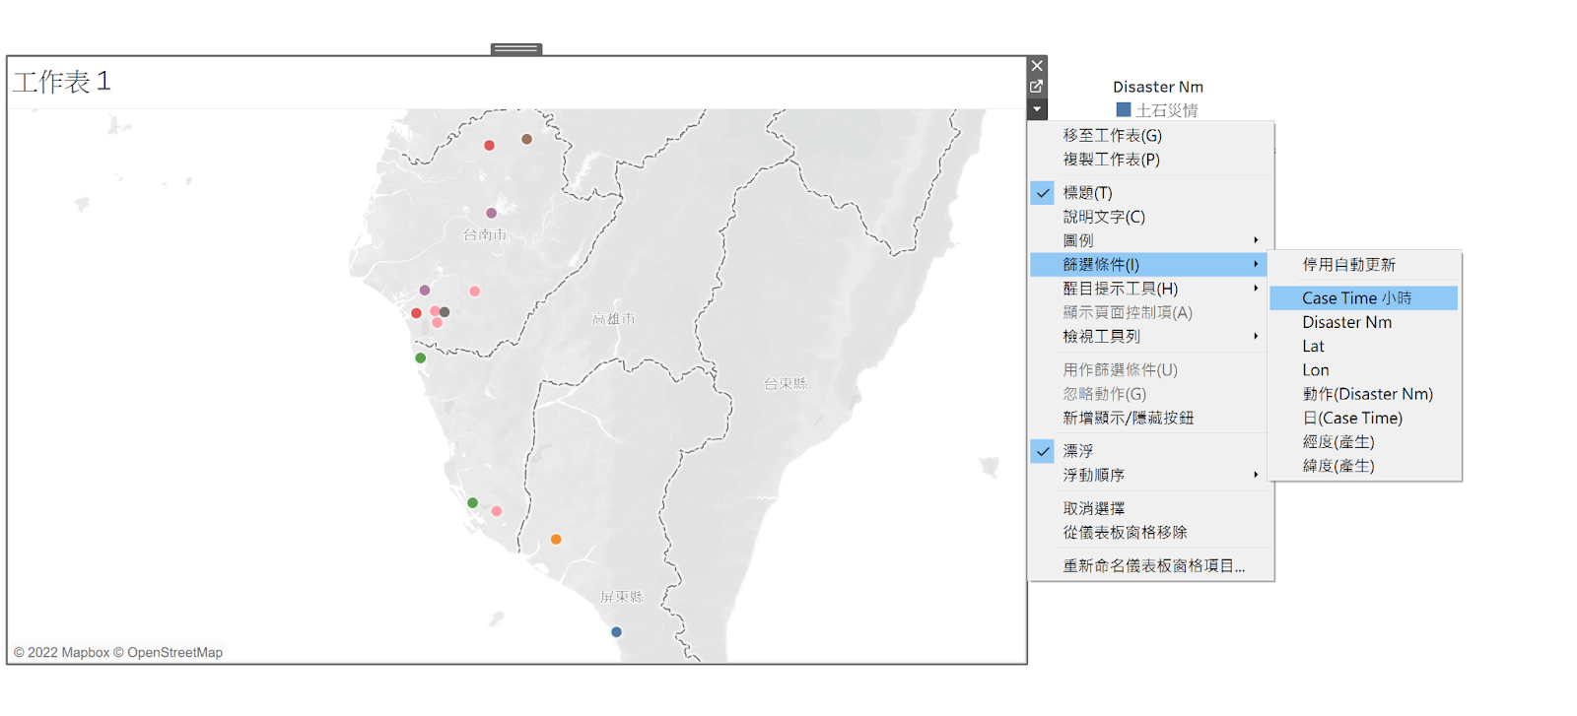Select the Lon filter option
This screenshot has width=1577, height=716.
pyautogui.click(x=1364, y=370)
